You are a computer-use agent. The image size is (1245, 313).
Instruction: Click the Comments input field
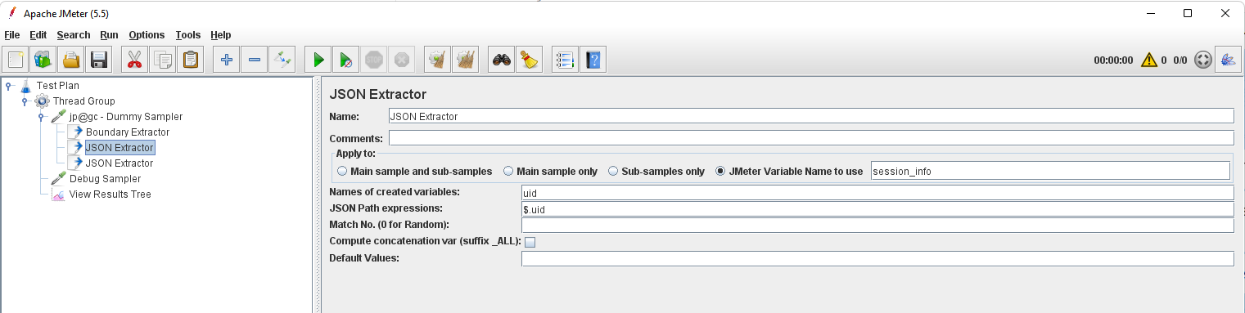pos(810,138)
